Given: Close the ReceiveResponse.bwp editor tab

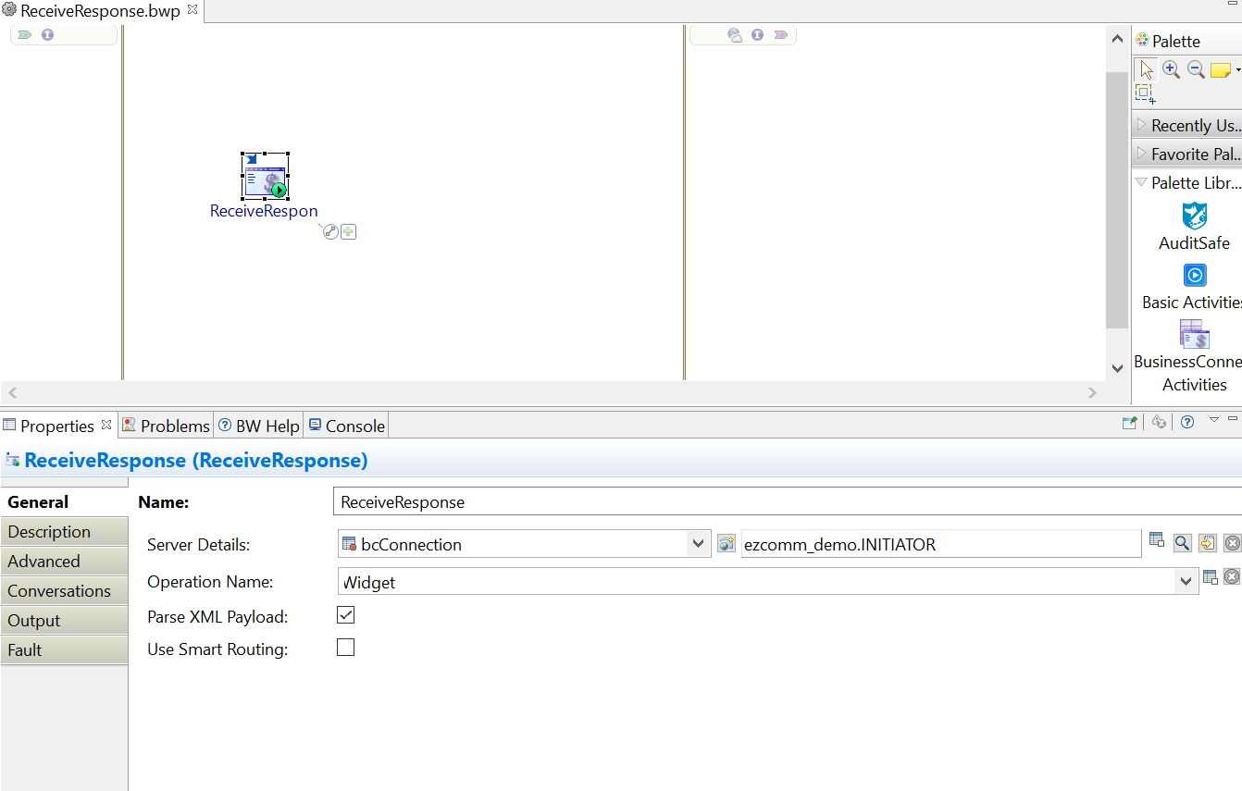Looking at the screenshot, I should (x=193, y=10).
